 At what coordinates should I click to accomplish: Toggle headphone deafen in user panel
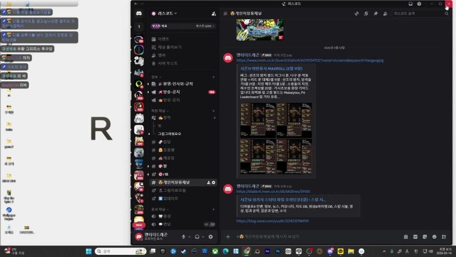click(197, 237)
